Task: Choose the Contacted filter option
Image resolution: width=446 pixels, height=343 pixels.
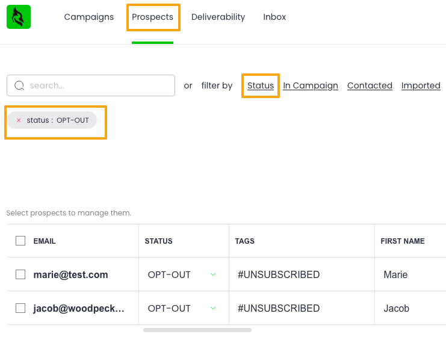Action: coord(370,85)
